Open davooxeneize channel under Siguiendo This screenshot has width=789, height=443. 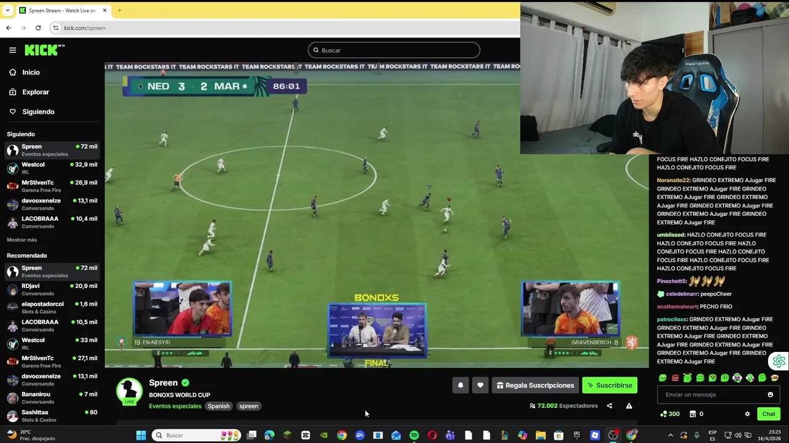52,204
